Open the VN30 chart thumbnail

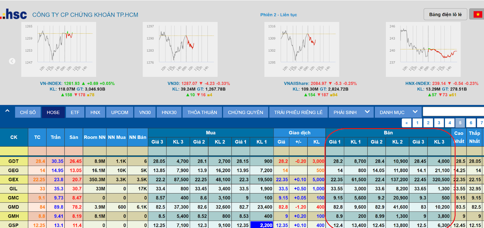180,49
